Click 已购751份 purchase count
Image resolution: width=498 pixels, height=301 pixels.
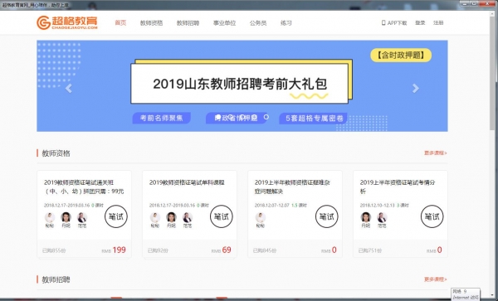click(370, 250)
